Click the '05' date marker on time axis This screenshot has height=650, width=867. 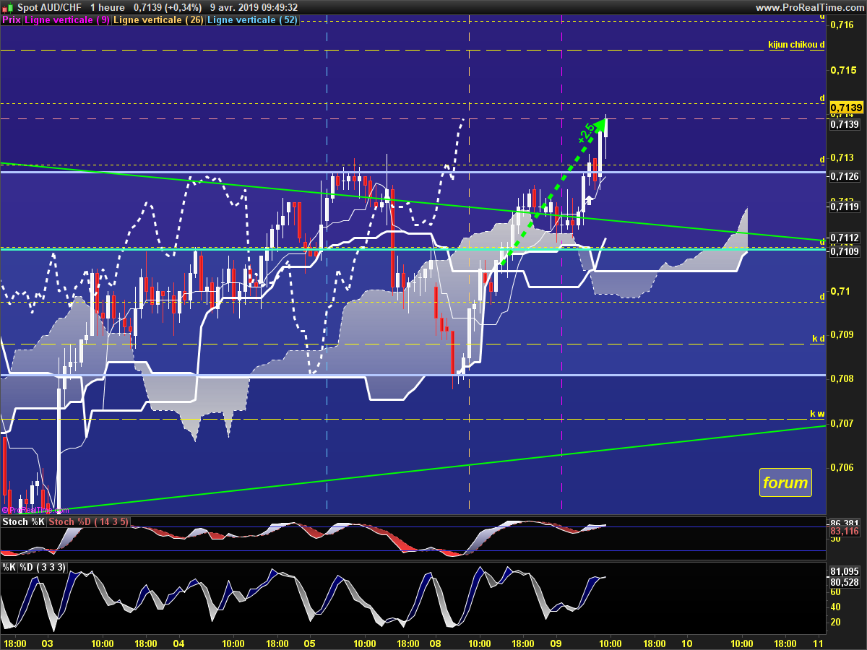pyautogui.click(x=309, y=643)
